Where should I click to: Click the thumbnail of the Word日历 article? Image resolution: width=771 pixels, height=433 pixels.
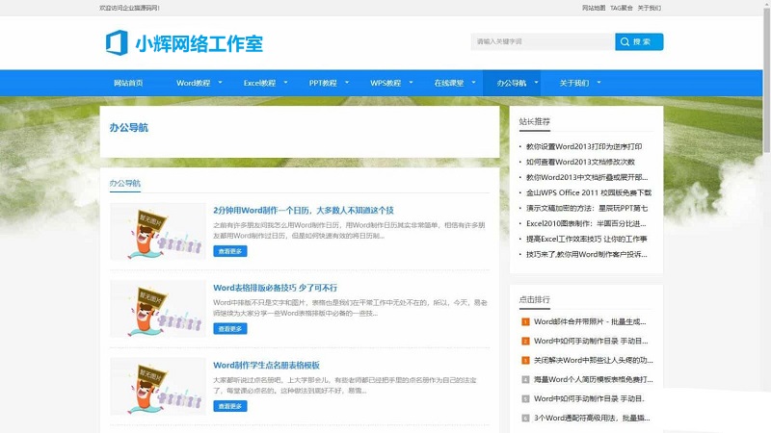pos(158,232)
